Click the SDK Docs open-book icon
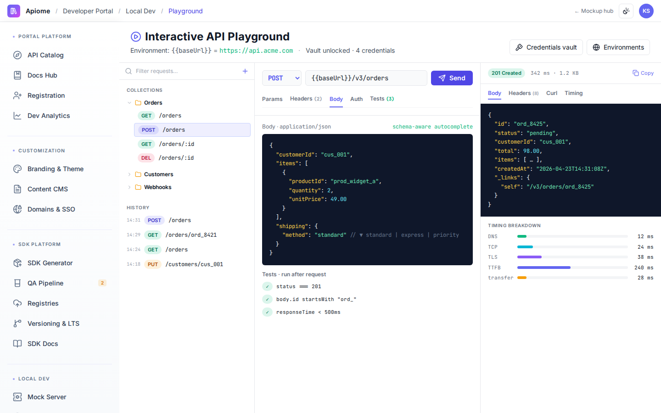 17,344
